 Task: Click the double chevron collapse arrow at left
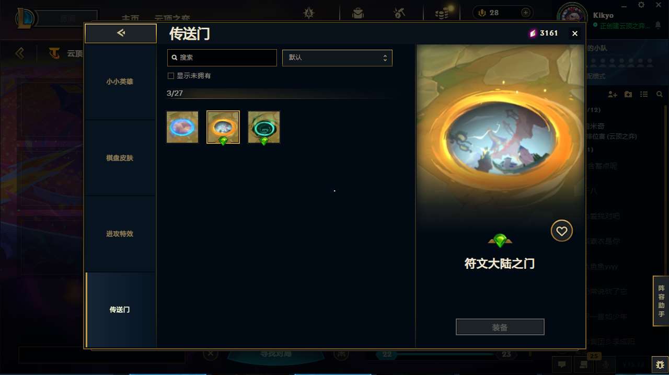[20, 53]
